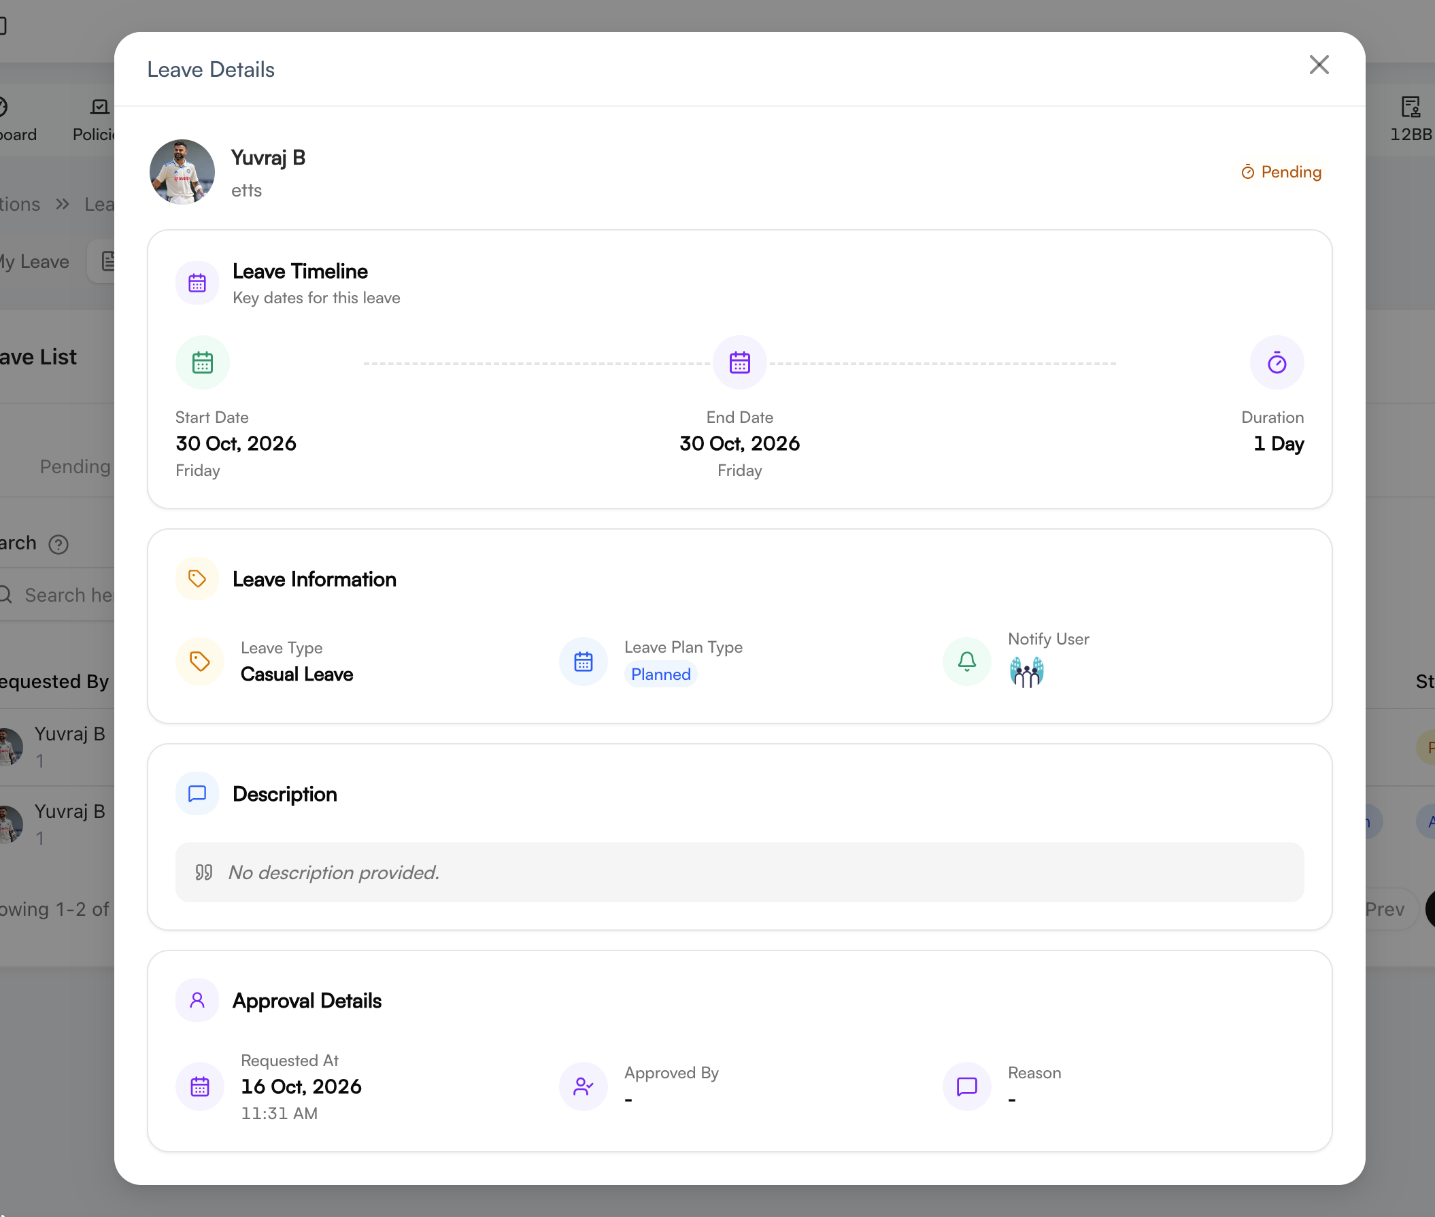Viewport: 1435px width, 1217px height.
Task: Click the Requested At calendar icon
Action: pyautogui.click(x=200, y=1086)
